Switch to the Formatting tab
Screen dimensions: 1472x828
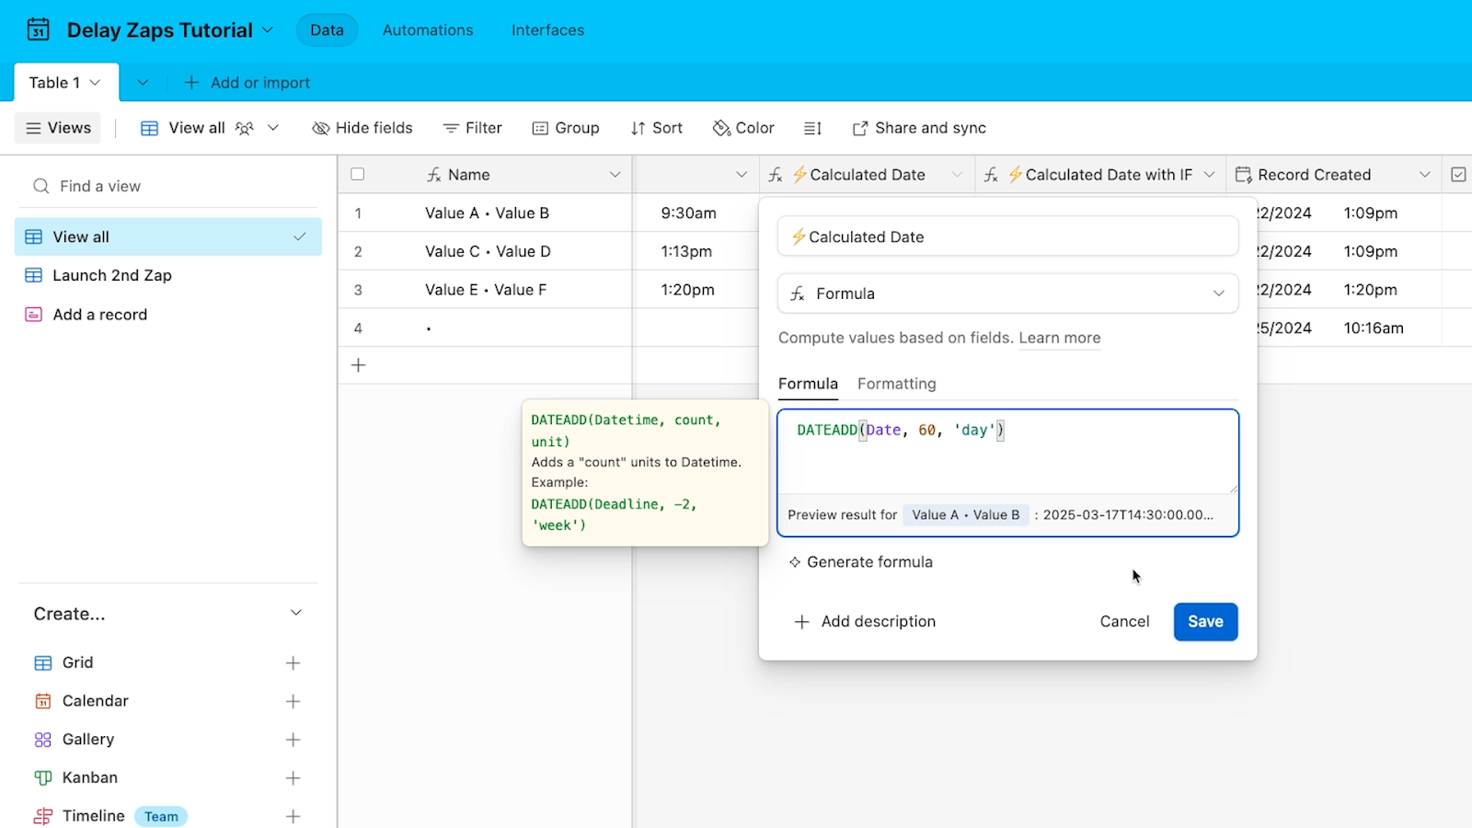[x=896, y=384]
